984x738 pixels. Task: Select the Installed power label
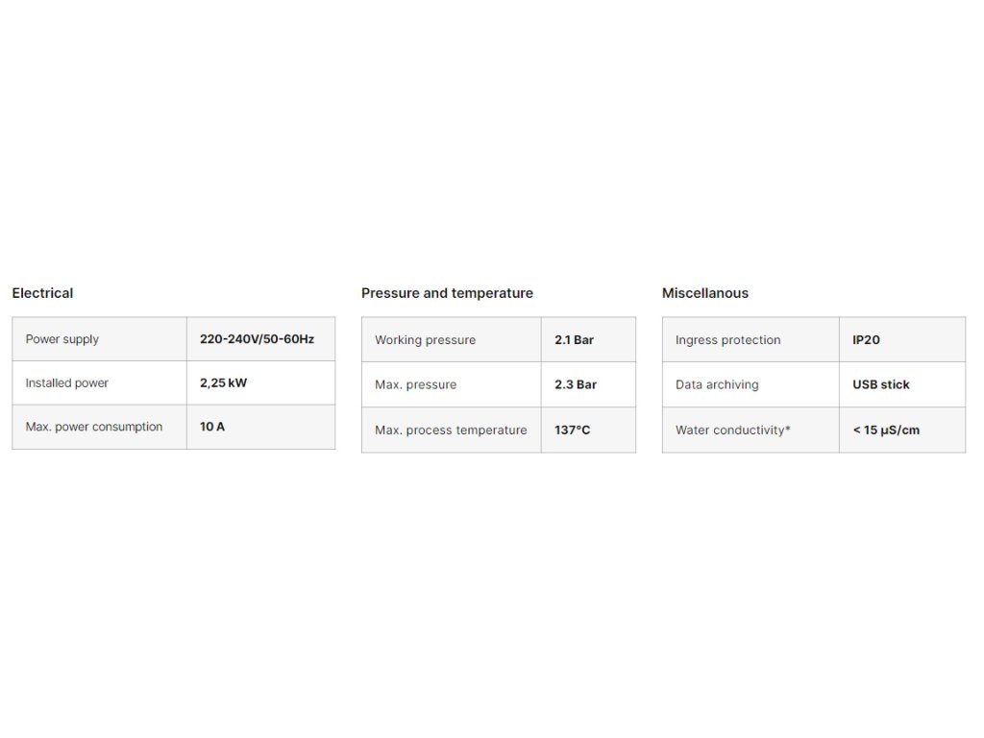click(x=67, y=383)
